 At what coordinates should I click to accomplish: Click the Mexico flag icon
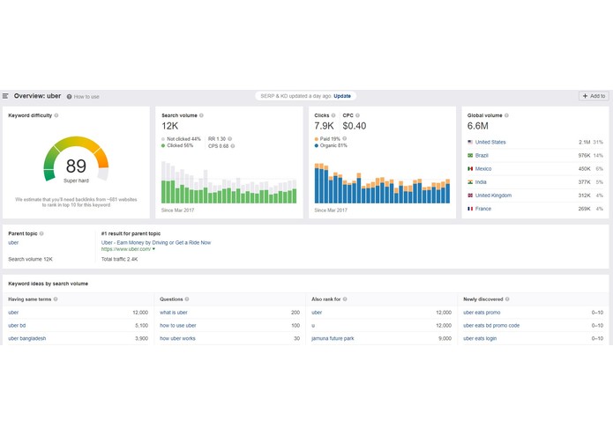[x=470, y=169]
